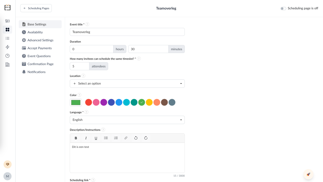
Task: Click the undo icon in editor toolbar
Action: [136, 138]
